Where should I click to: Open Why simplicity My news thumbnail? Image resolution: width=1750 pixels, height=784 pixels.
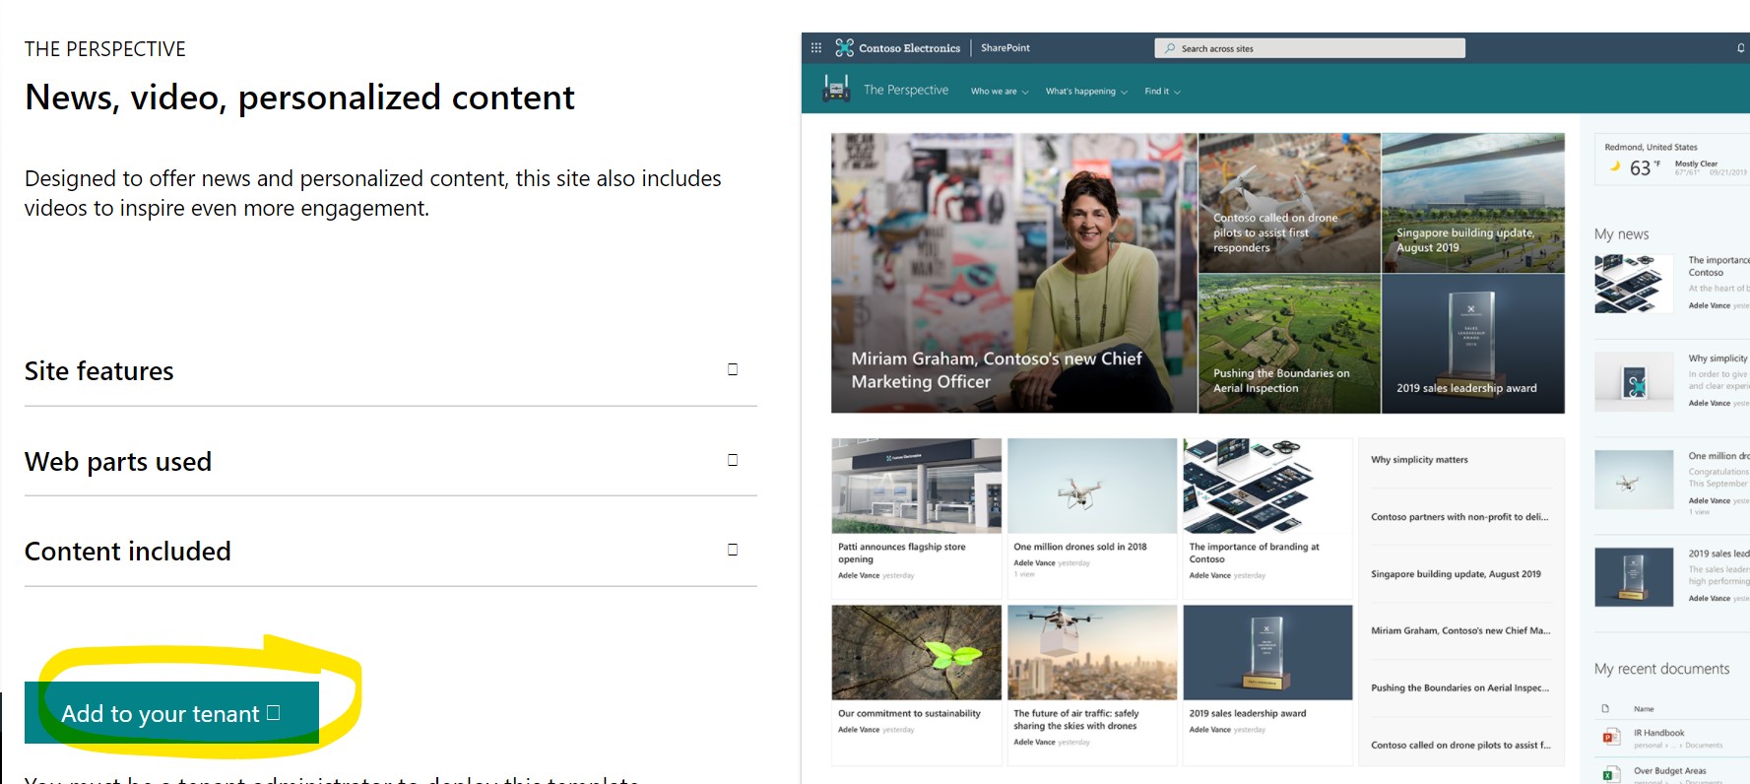point(1634,381)
